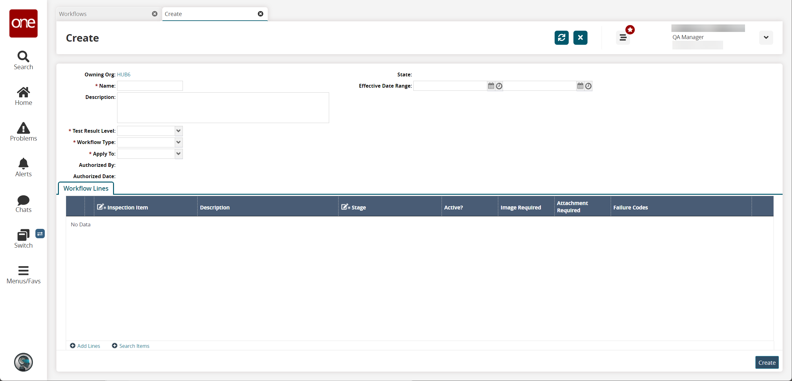Expand the user role dropdown chevron
Viewport: 792px width, 381px height.
tap(766, 38)
